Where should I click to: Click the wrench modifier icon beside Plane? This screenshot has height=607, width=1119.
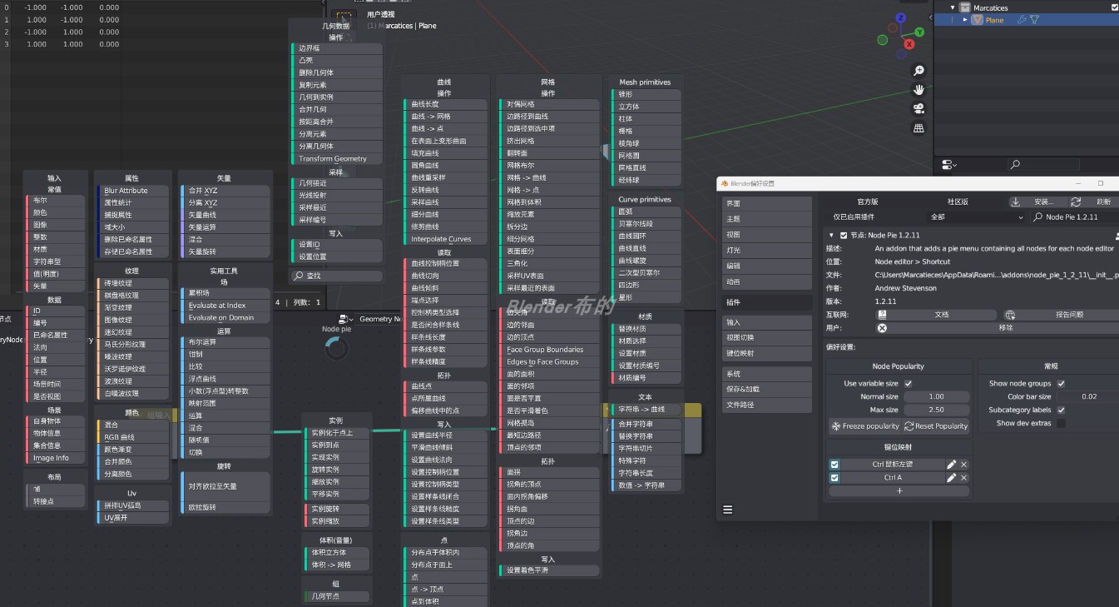click(x=1022, y=20)
